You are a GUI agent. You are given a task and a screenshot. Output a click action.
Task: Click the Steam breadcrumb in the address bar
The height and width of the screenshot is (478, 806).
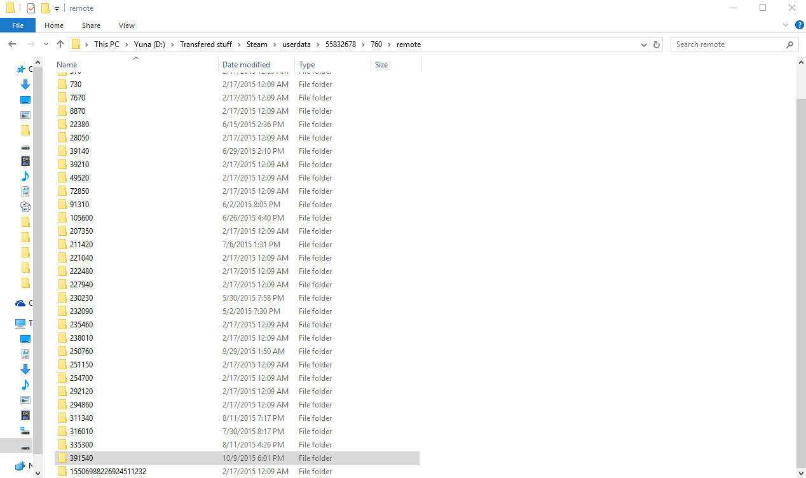pyautogui.click(x=257, y=44)
